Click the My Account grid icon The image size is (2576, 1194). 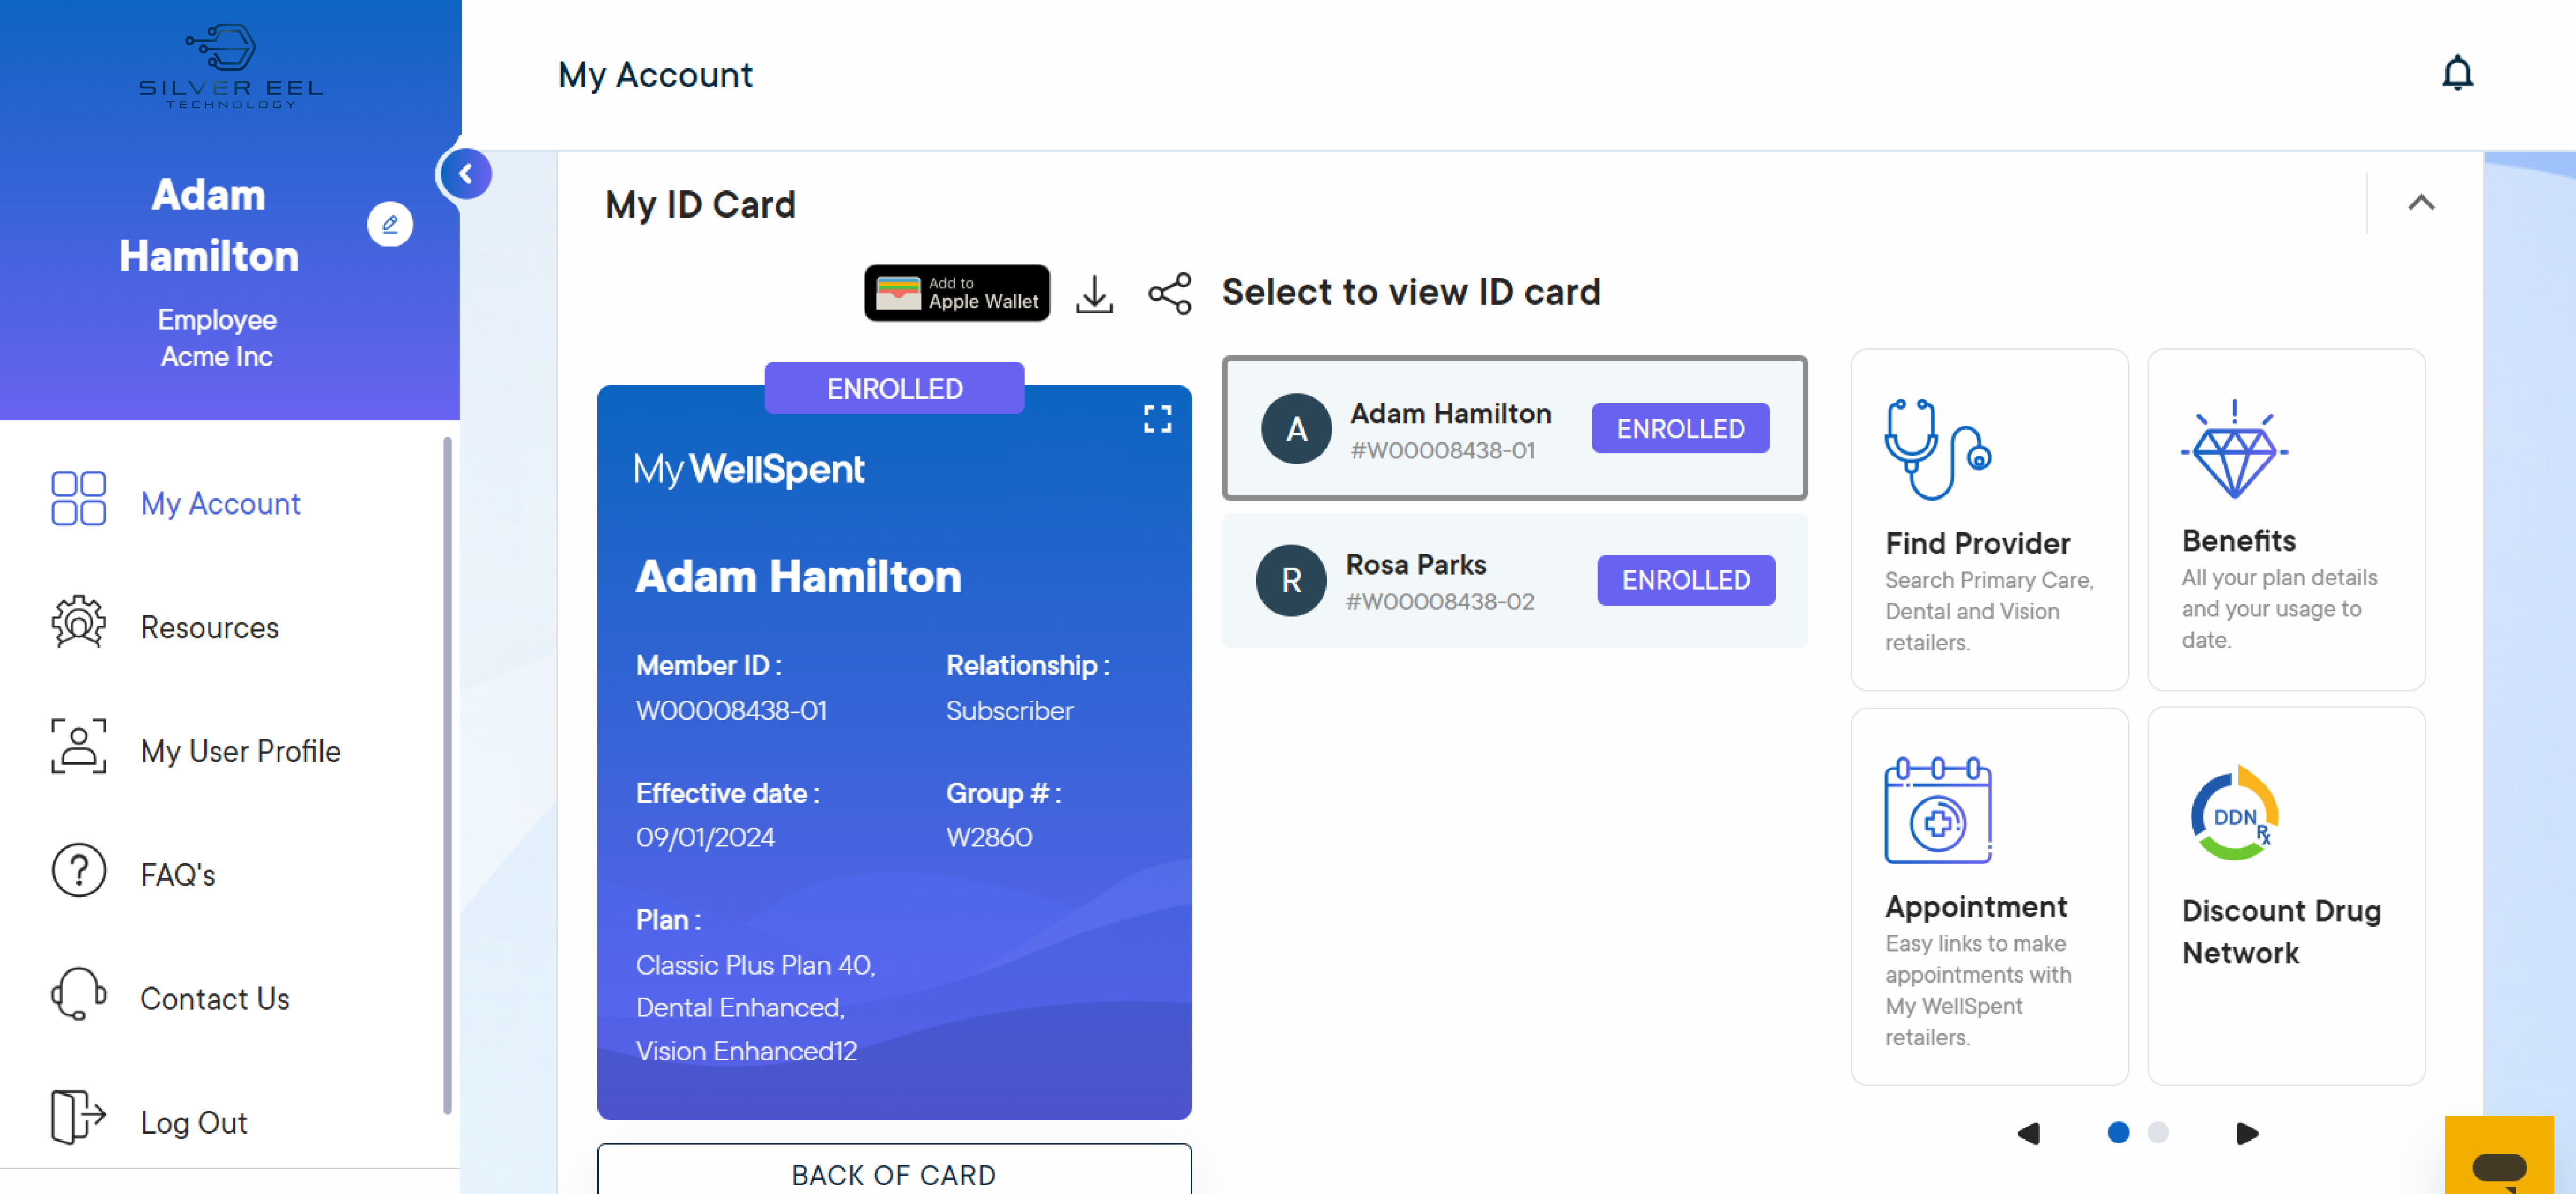click(x=78, y=498)
